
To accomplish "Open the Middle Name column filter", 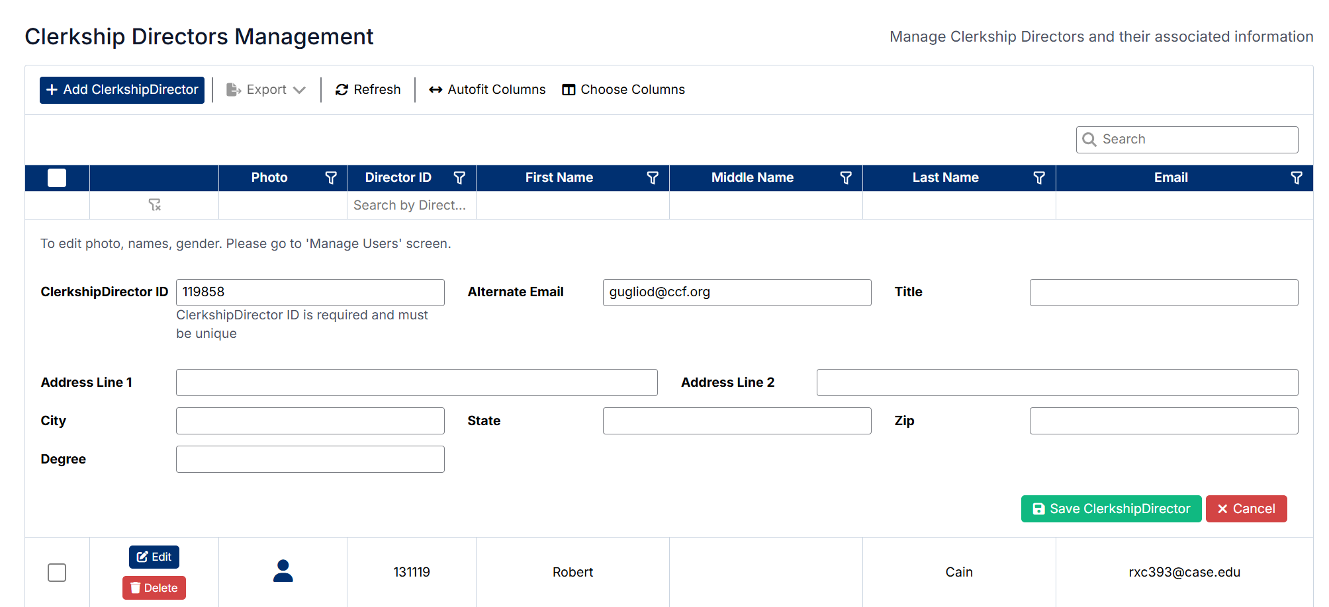I will [846, 178].
